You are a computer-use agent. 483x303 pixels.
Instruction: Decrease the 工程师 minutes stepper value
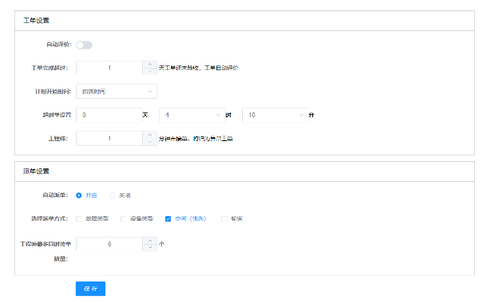click(150, 142)
